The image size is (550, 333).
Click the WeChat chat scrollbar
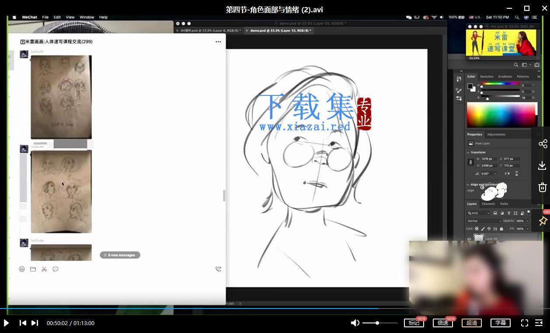pyautogui.click(x=224, y=195)
